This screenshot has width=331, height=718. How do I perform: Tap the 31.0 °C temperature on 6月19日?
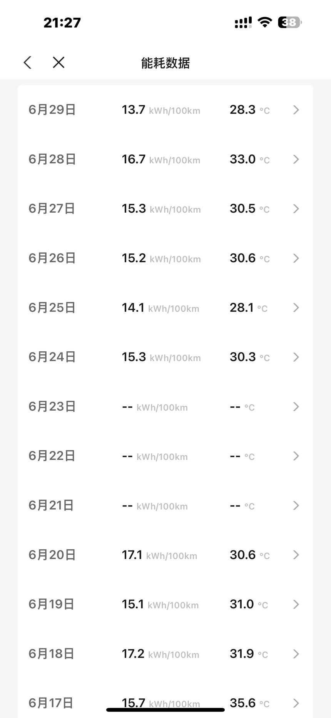click(249, 604)
